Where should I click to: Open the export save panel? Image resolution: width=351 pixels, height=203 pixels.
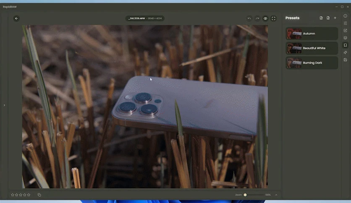click(345, 60)
